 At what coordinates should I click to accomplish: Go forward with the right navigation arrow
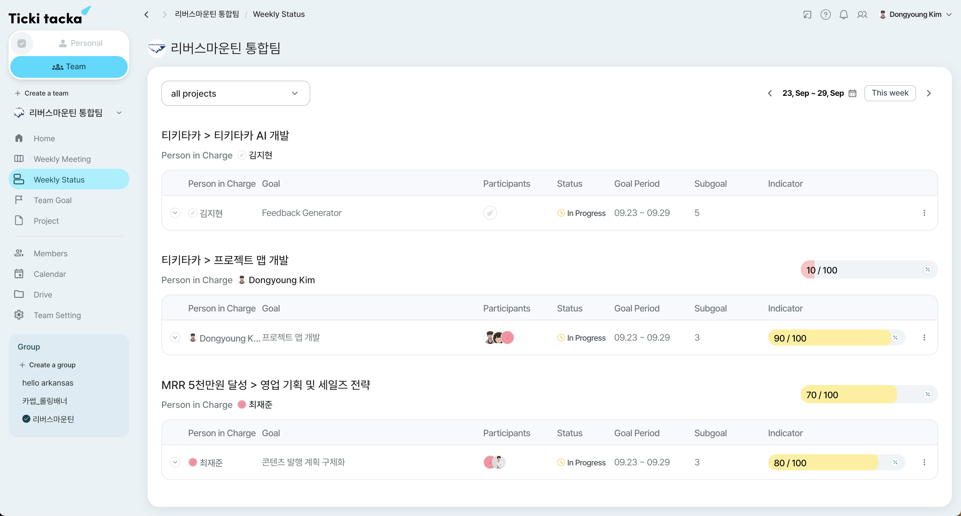click(x=164, y=15)
